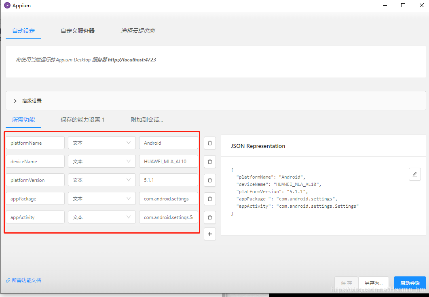Click the http://localhost:4723 server text
Image resolution: width=429 pixels, height=297 pixels.
132,60
